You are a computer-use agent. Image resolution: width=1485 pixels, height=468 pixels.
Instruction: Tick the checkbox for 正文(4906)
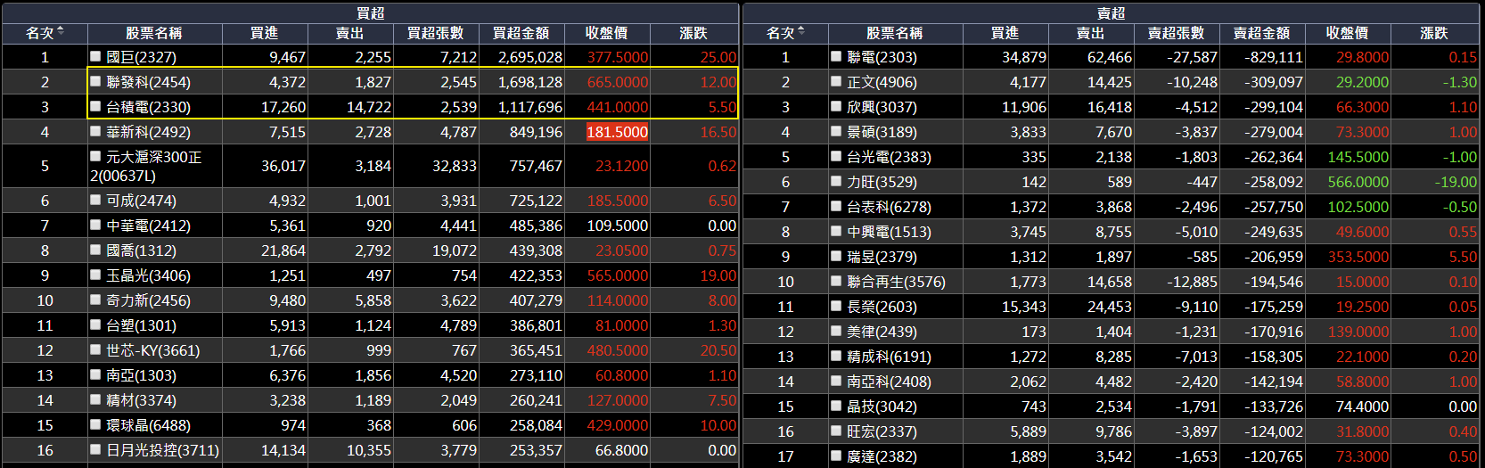point(836,81)
